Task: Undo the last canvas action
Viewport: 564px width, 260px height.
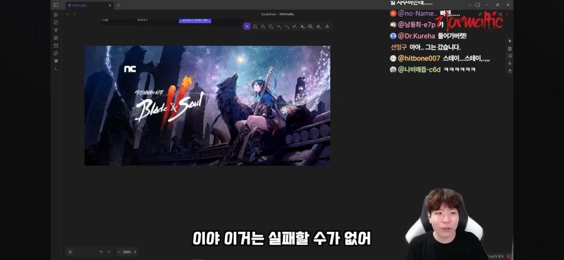Action: [101, 252]
